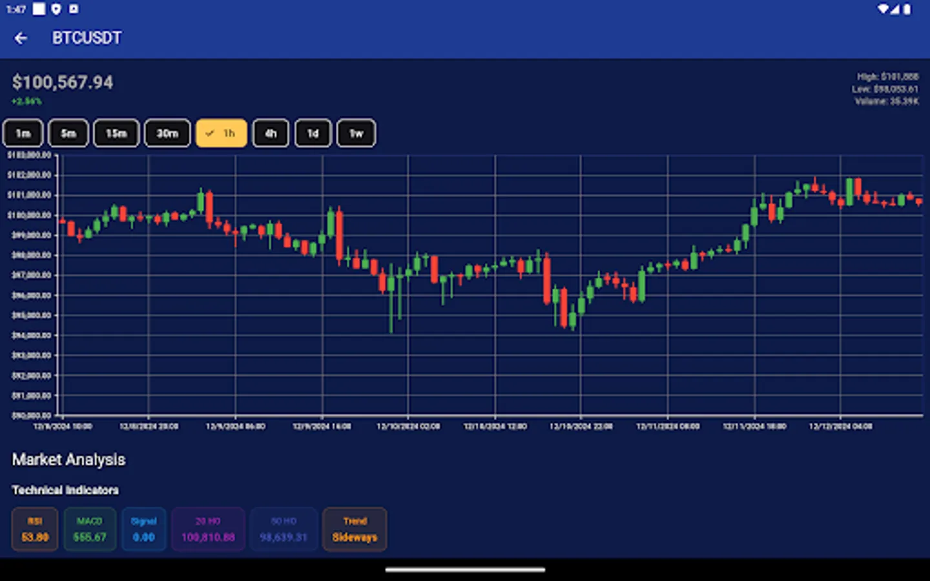Click the back arrow in the top bar
This screenshot has width=930, height=581.
(x=21, y=37)
